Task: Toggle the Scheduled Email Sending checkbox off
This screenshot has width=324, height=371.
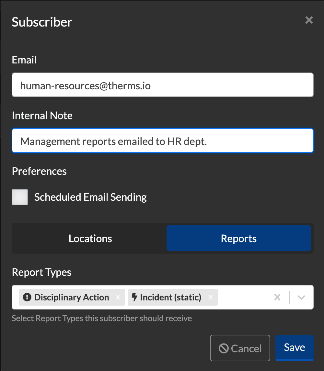Action: pos(20,197)
